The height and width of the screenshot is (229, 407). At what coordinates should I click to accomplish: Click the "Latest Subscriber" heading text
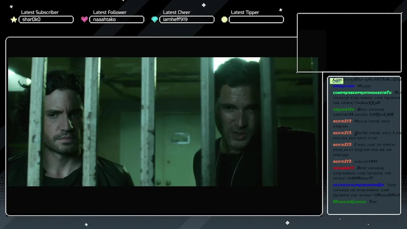tap(40, 12)
